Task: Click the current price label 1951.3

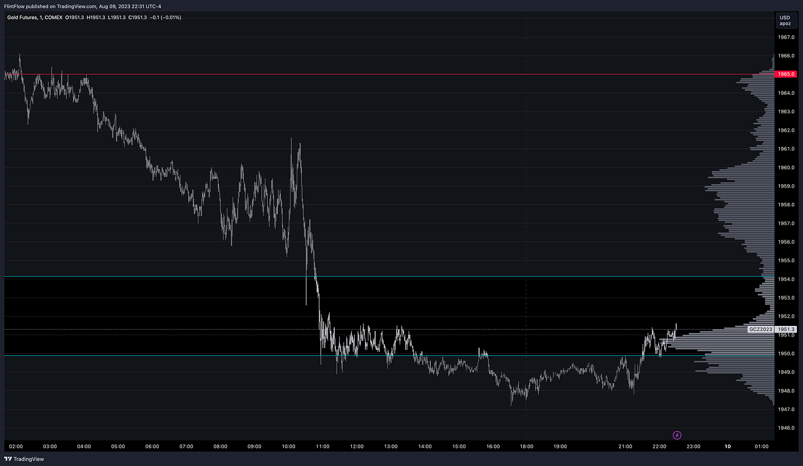Action: click(786, 329)
